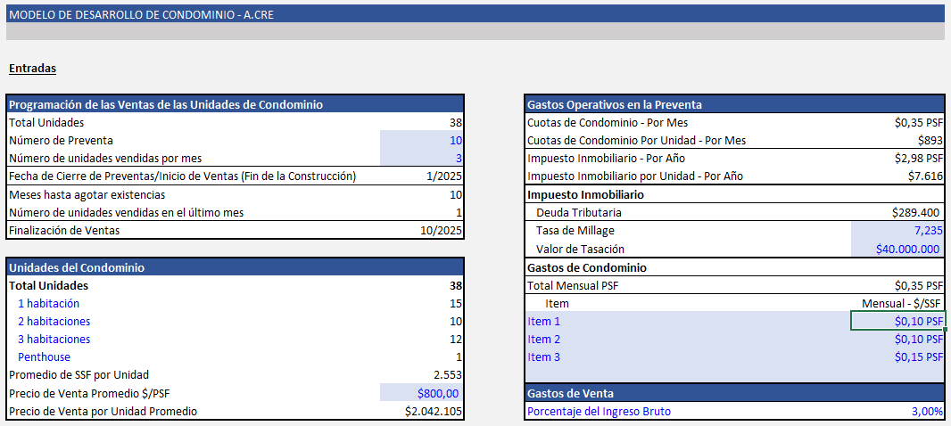Image resolution: width=951 pixels, height=426 pixels.
Task: Click the '3 habitaciones' unit count 12
Action: point(455,340)
